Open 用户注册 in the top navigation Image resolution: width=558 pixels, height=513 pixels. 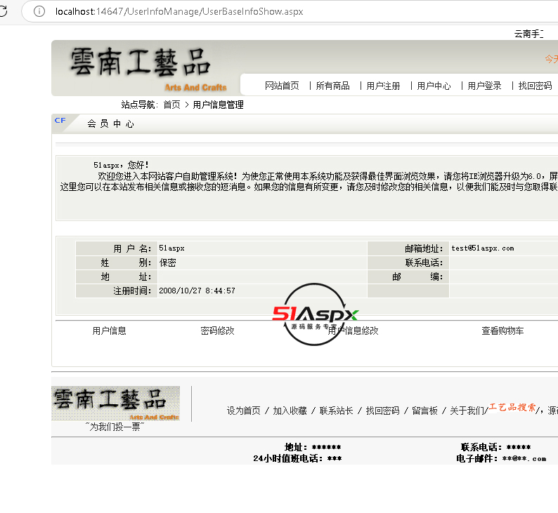pos(383,86)
